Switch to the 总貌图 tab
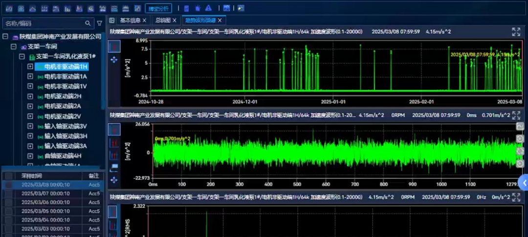This screenshot has width=528, height=237. pos(163,20)
